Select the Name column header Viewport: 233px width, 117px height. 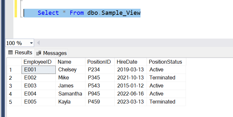click(x=71, y=62)
